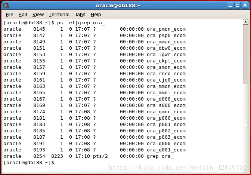
Task: Click the text ora_q001_ecom
Action: pos(166,150)
